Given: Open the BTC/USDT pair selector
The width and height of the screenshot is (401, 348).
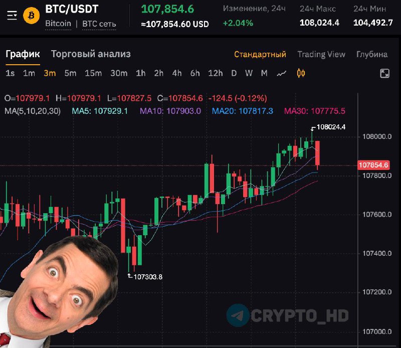Looking at the screenshot, I should click(x=72, y=9).
